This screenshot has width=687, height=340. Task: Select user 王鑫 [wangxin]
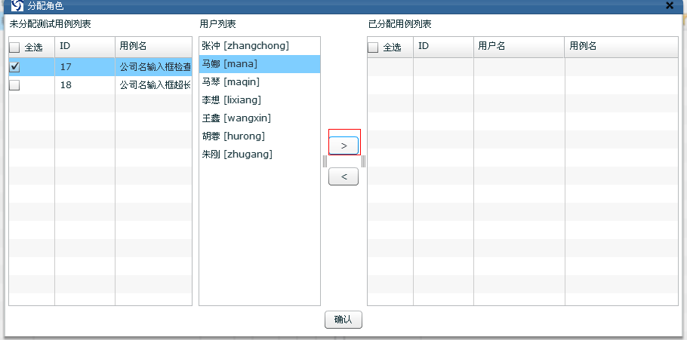coord(236,118)
